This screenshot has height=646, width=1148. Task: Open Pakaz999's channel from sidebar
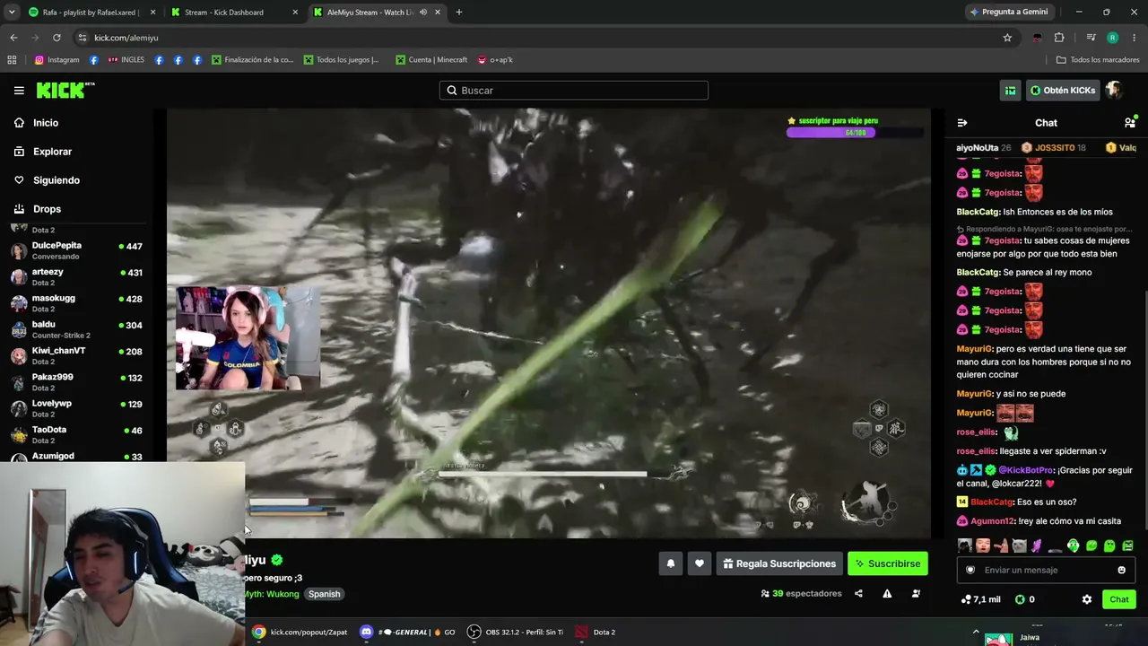76,381
